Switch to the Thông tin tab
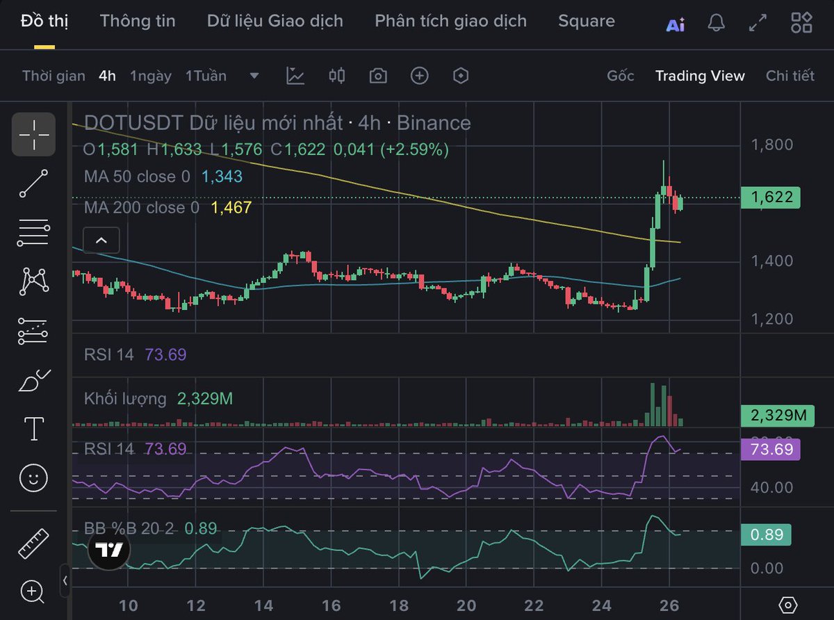834x620 pixels. (x=138, y=21)
